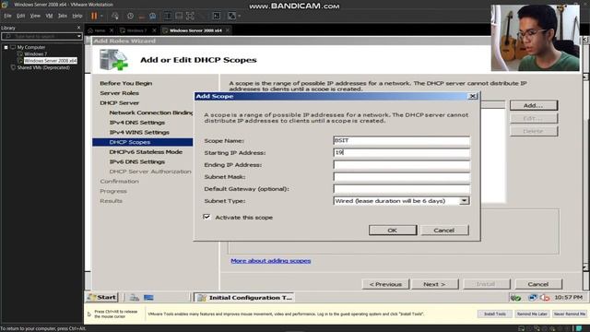Click OK in the Add Scope dialog
590x332 pixels.
coord(393,231)
